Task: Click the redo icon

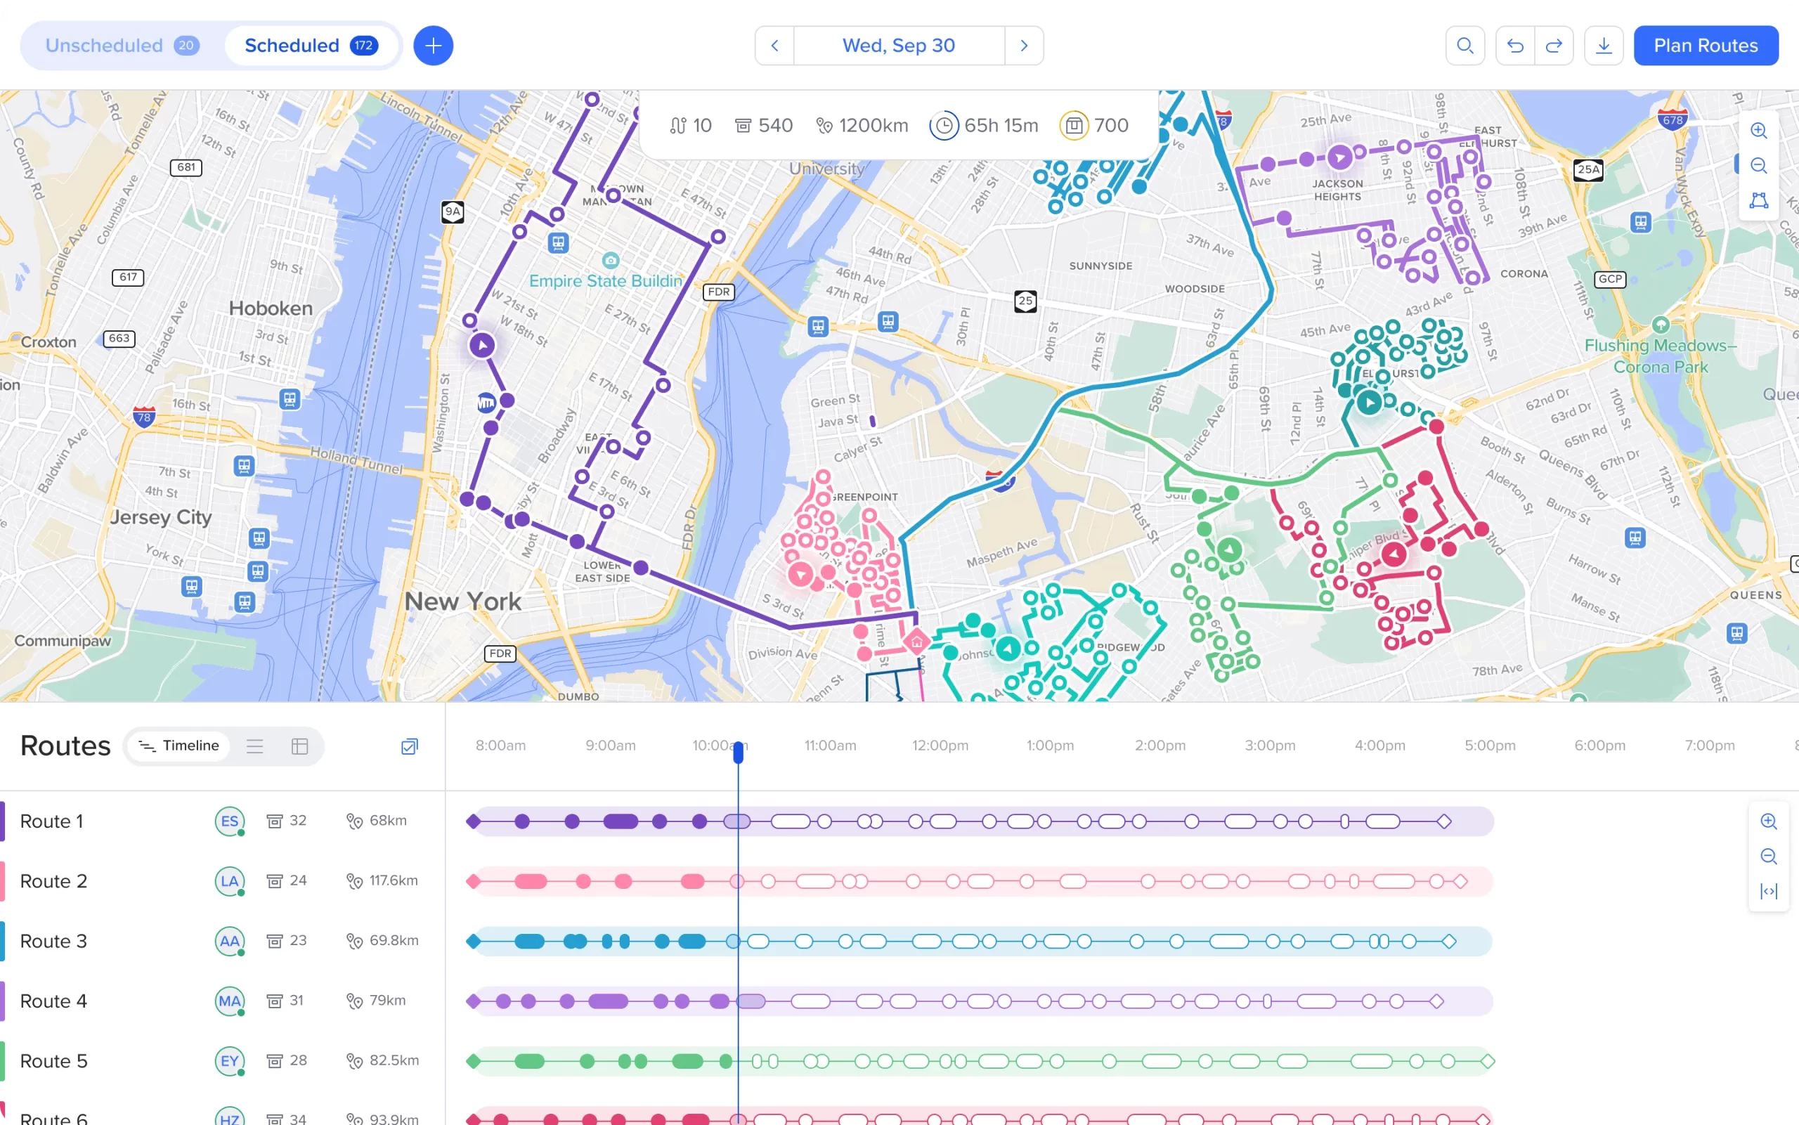Action: [1556, 46]
